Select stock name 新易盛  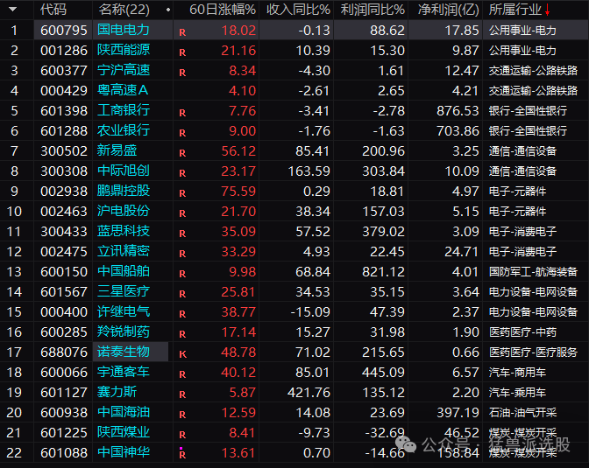pyautogui.click(x=117, y=150)
